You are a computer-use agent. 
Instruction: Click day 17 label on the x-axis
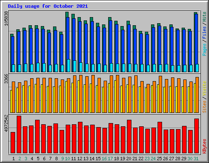(110, 159)
